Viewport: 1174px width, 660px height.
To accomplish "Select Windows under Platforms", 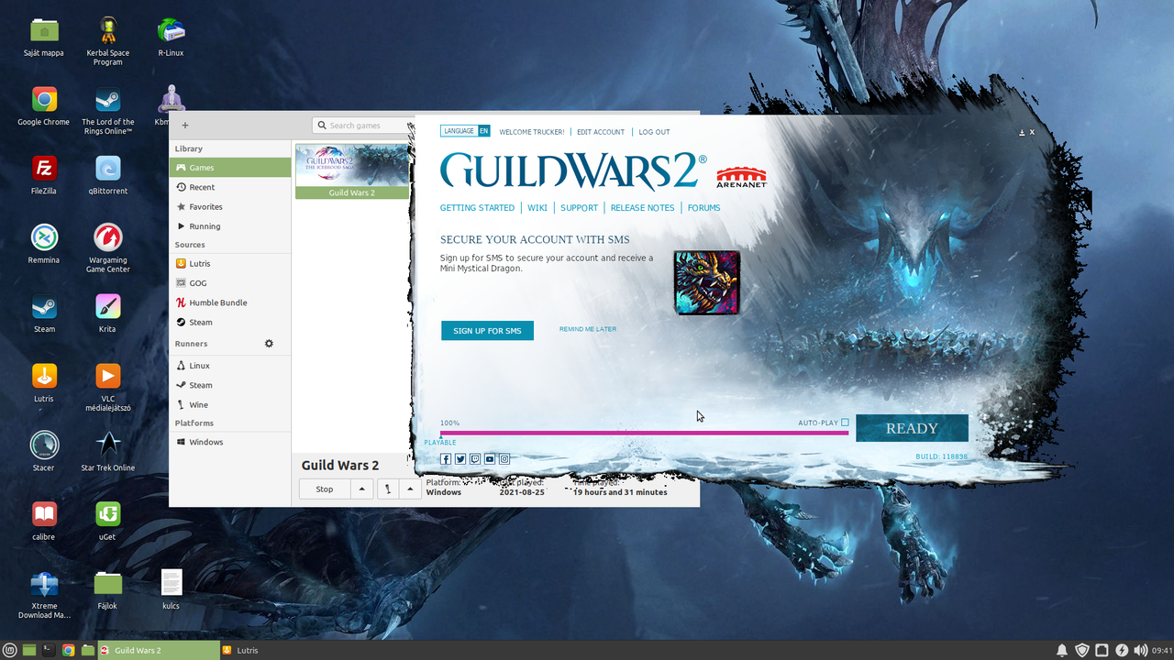I will point(230,442).
